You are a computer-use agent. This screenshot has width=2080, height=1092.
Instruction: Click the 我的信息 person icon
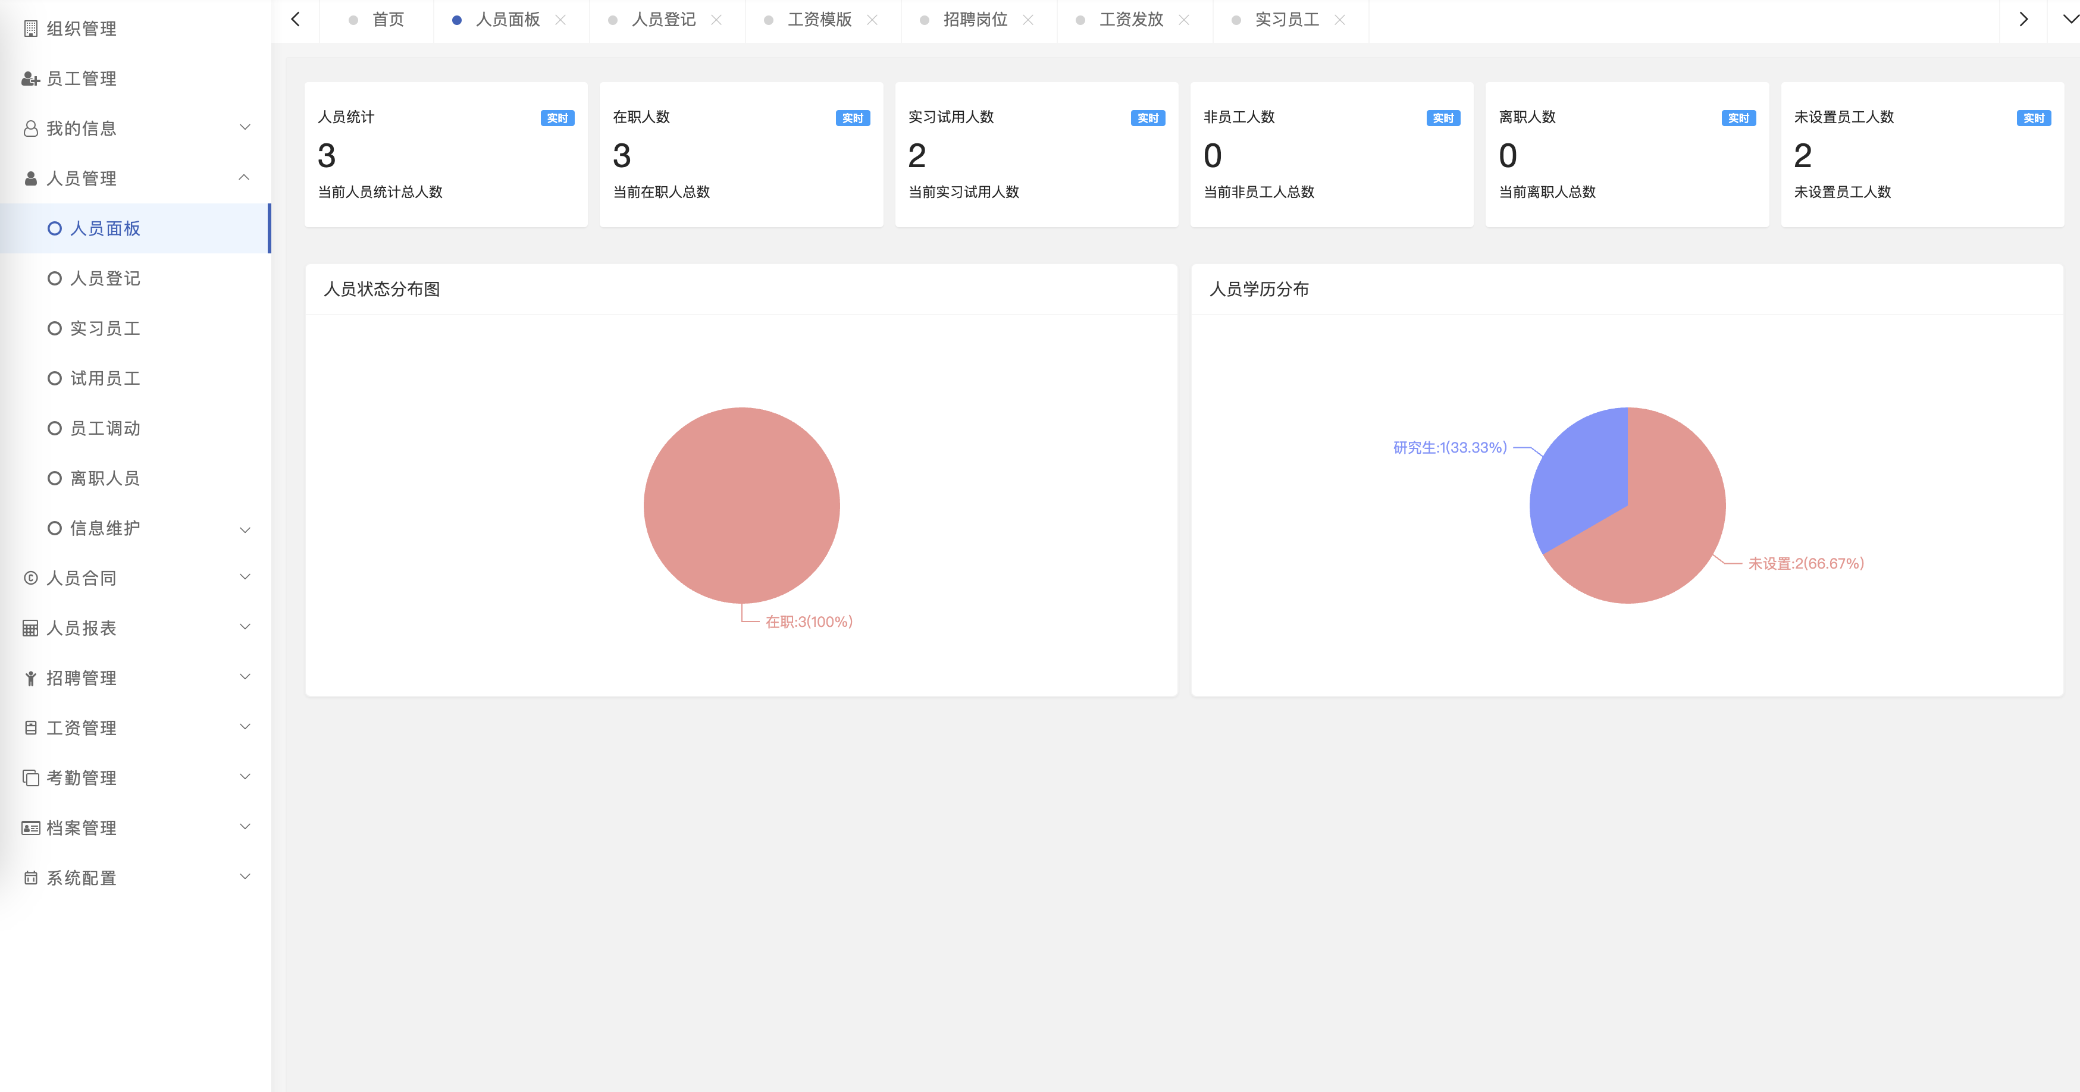coord(31,129)
